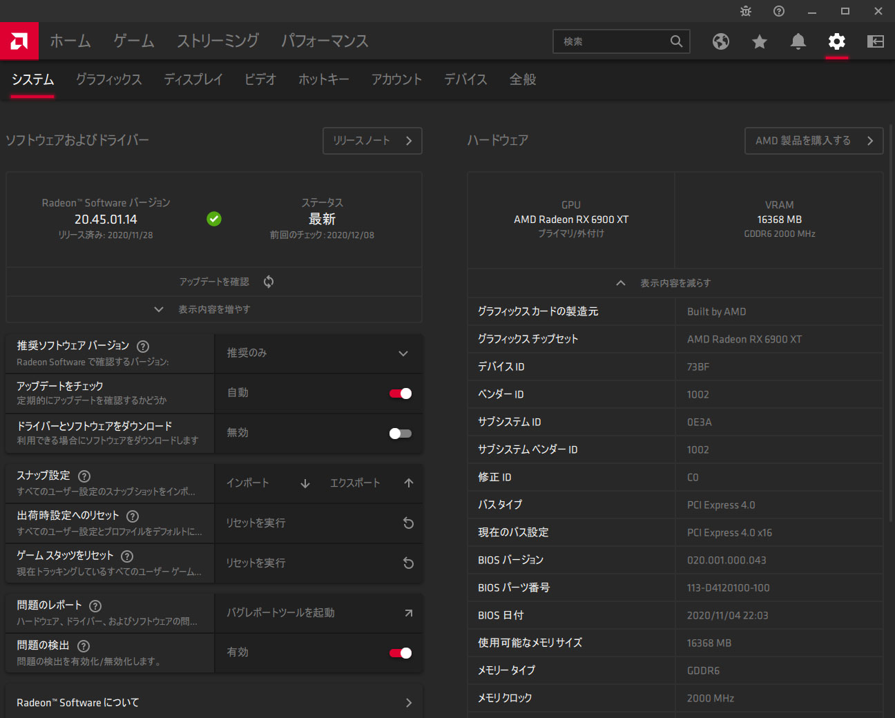The width and height of the screenshot is (895, 718).
Task: Click the import down-arrow icon
Action: 305,483
